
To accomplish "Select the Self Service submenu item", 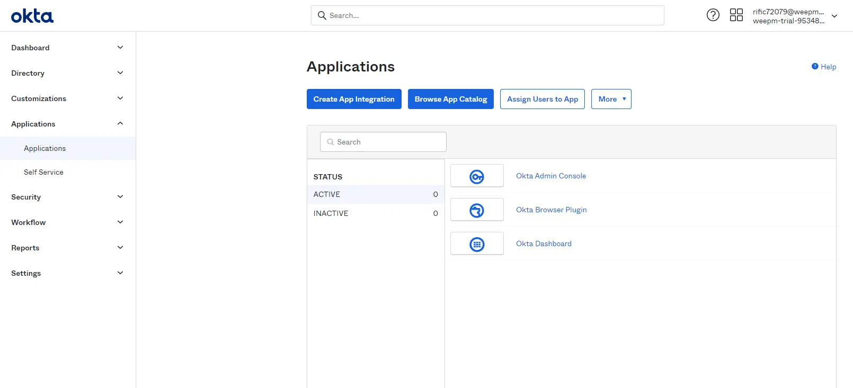I will (43, 172).
